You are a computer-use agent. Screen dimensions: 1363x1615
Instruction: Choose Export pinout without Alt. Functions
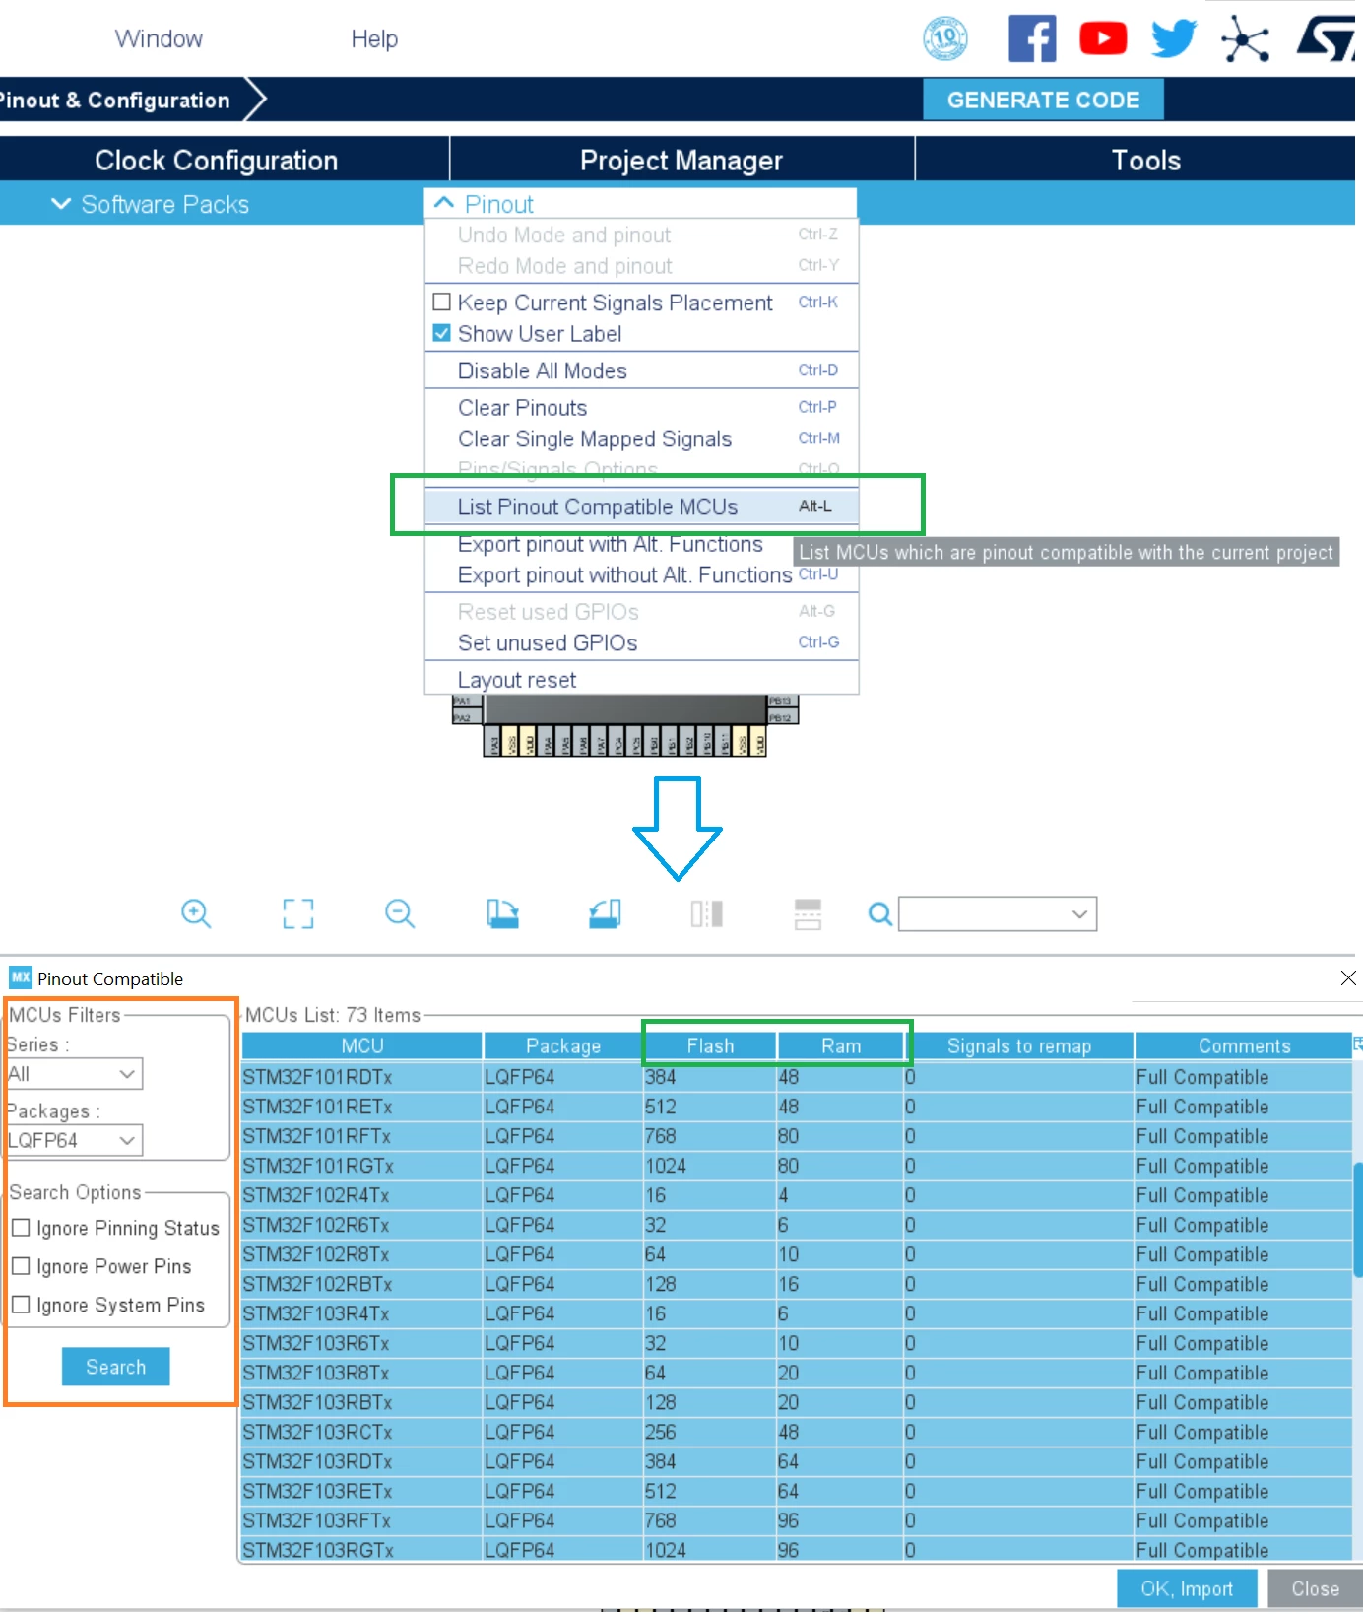click(642, 574)
